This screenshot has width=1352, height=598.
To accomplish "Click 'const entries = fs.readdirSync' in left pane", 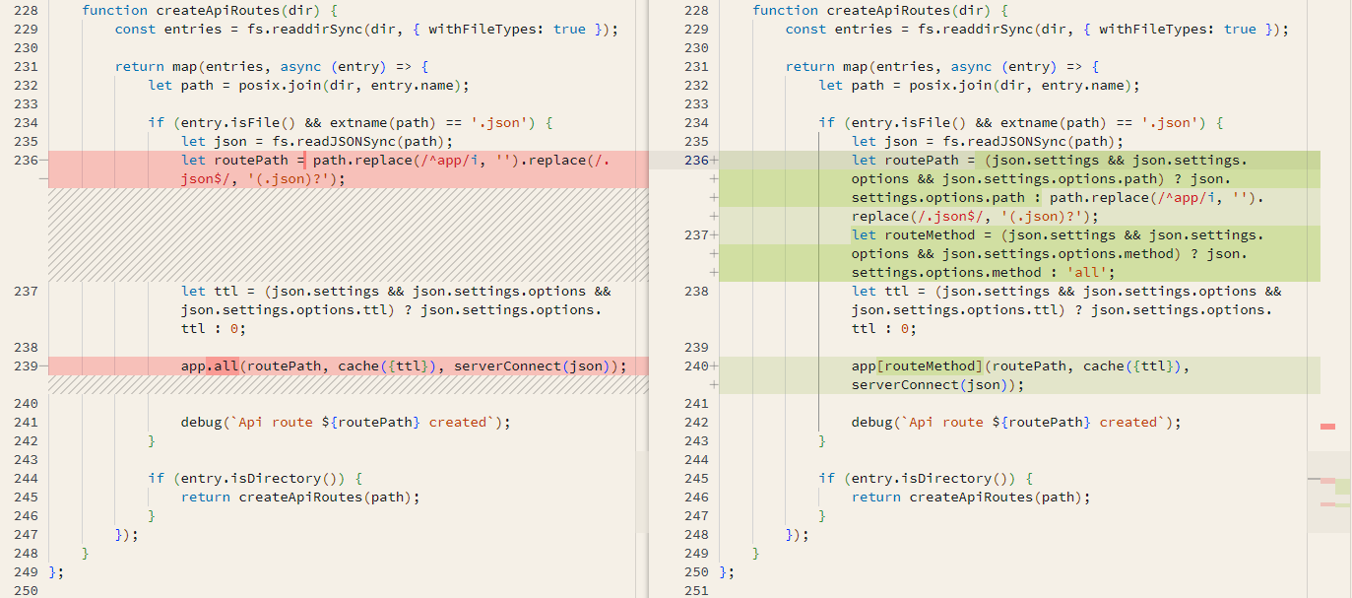I will (x=366, y=29).
